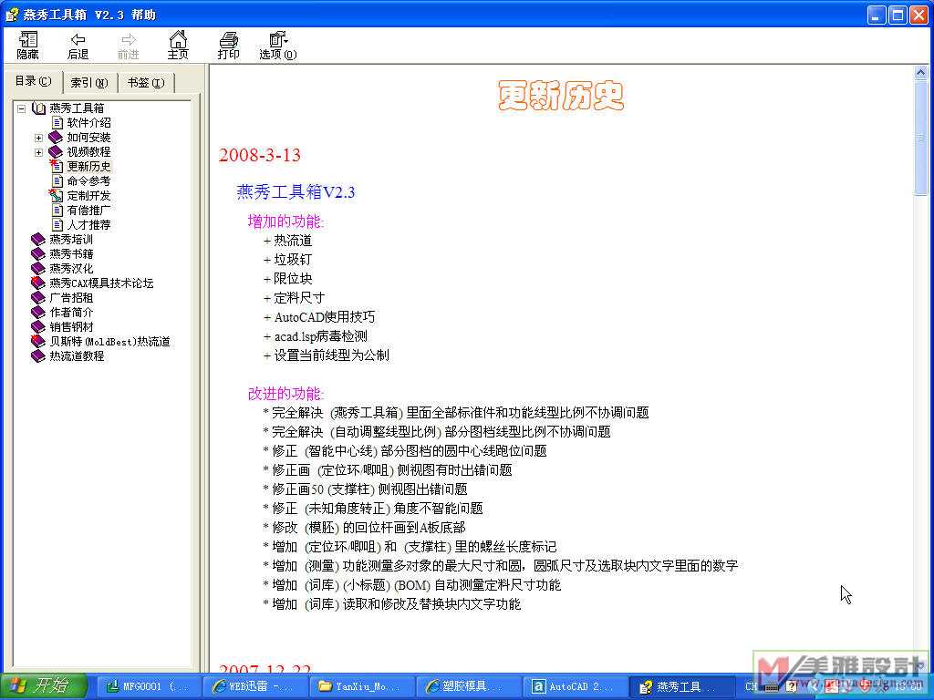Click the 燕秀CAX模具技术论坛 book icon

[38, 283]
